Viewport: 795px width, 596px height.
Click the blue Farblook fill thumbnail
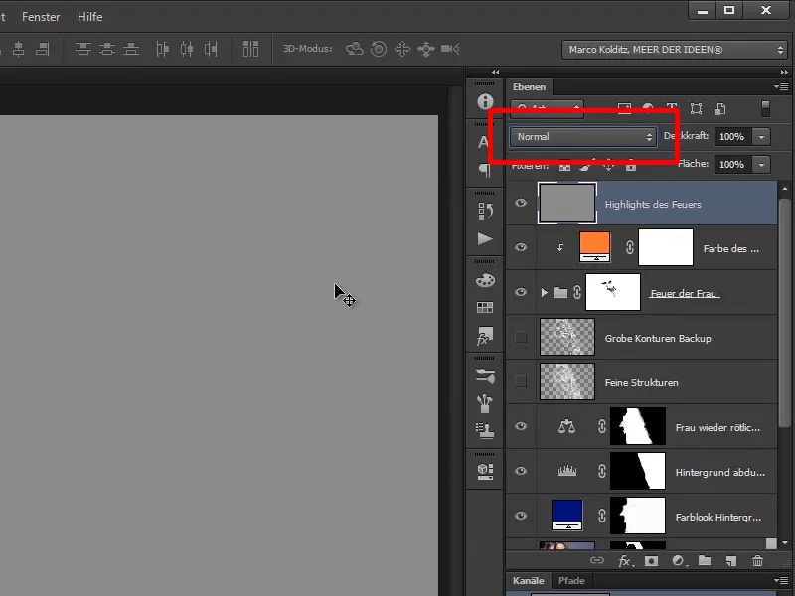point(566,516)
